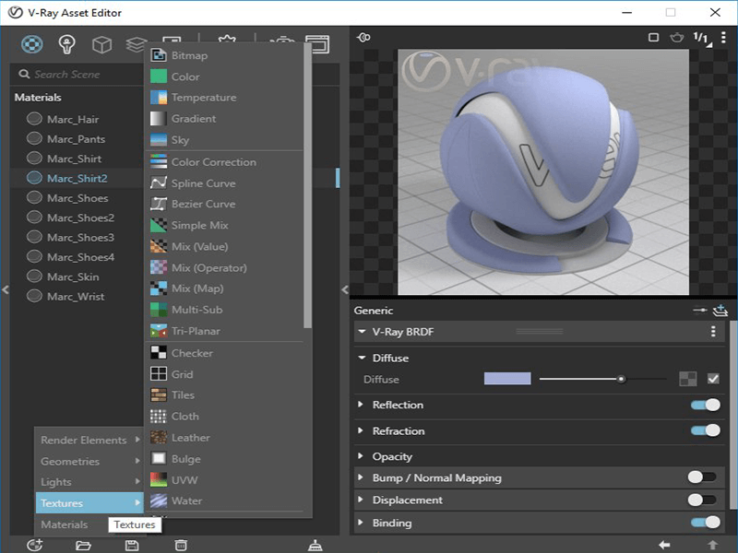Open the Materials category sphere icon
This screenshot has height=553, width=738.
32,43
